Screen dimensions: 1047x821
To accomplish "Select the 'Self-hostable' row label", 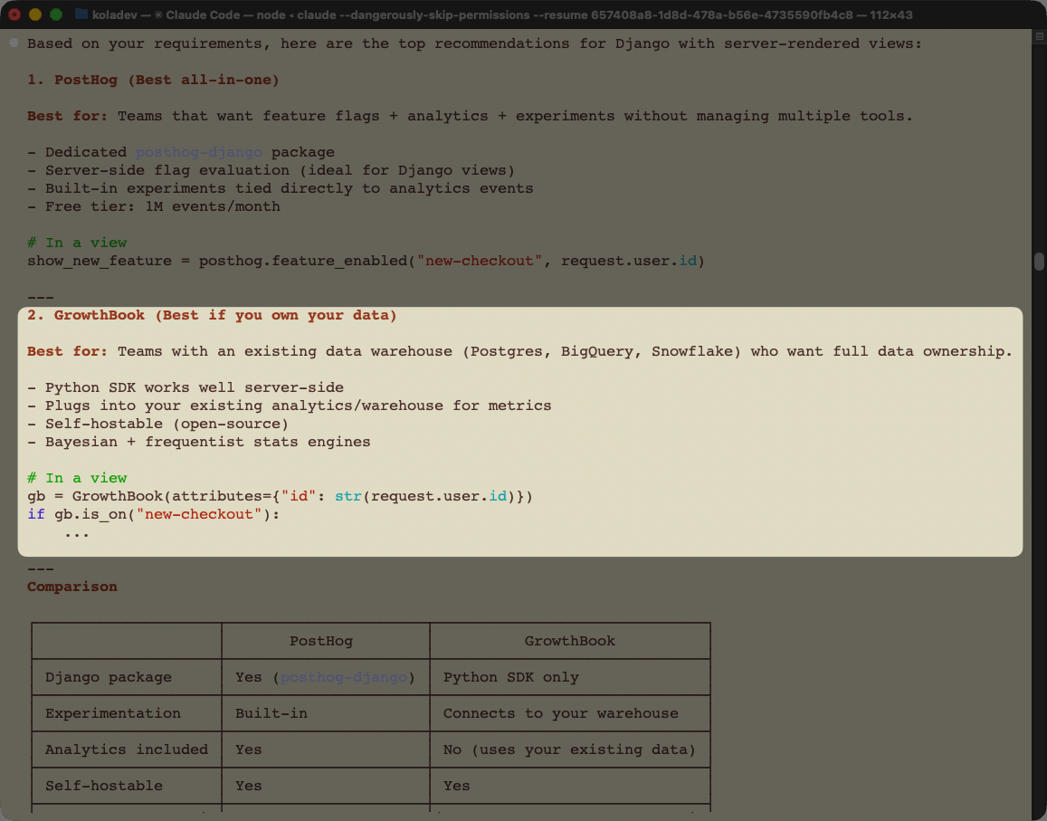I will [104, 786].
